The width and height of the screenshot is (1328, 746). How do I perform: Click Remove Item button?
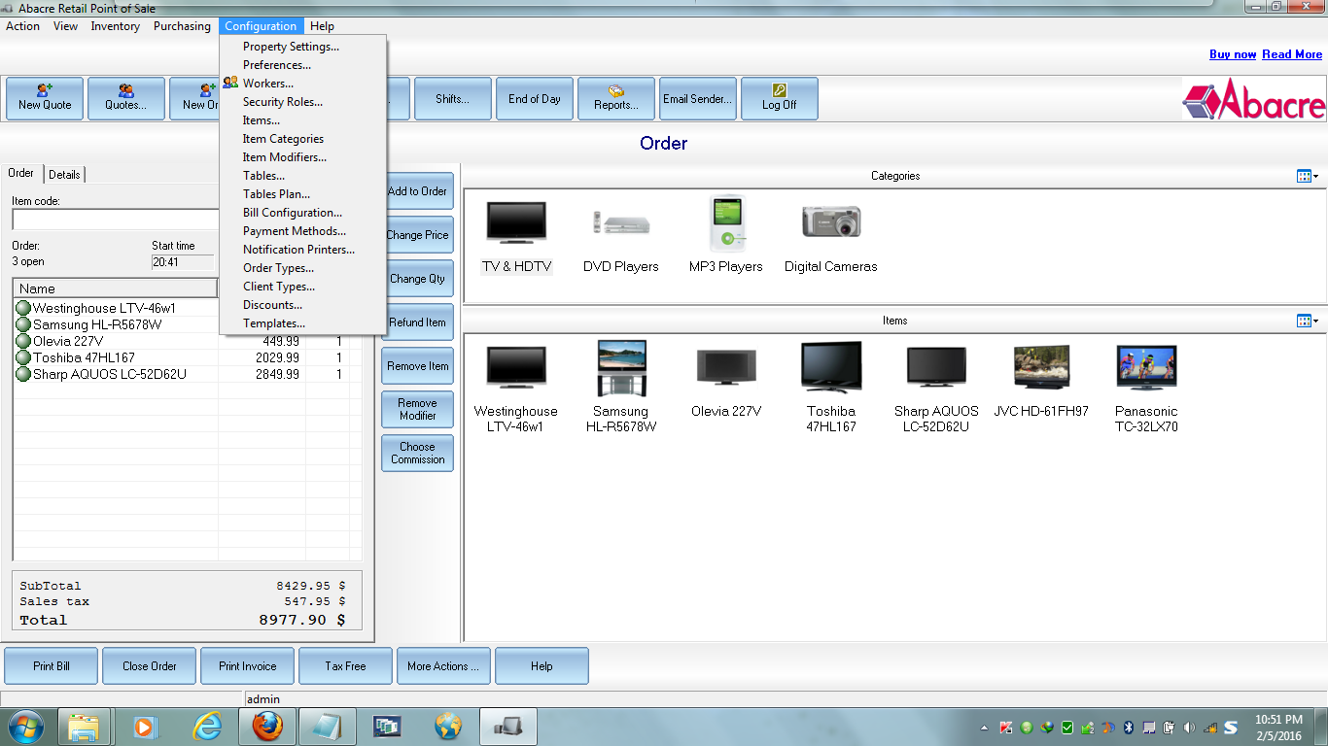[418, 366]
